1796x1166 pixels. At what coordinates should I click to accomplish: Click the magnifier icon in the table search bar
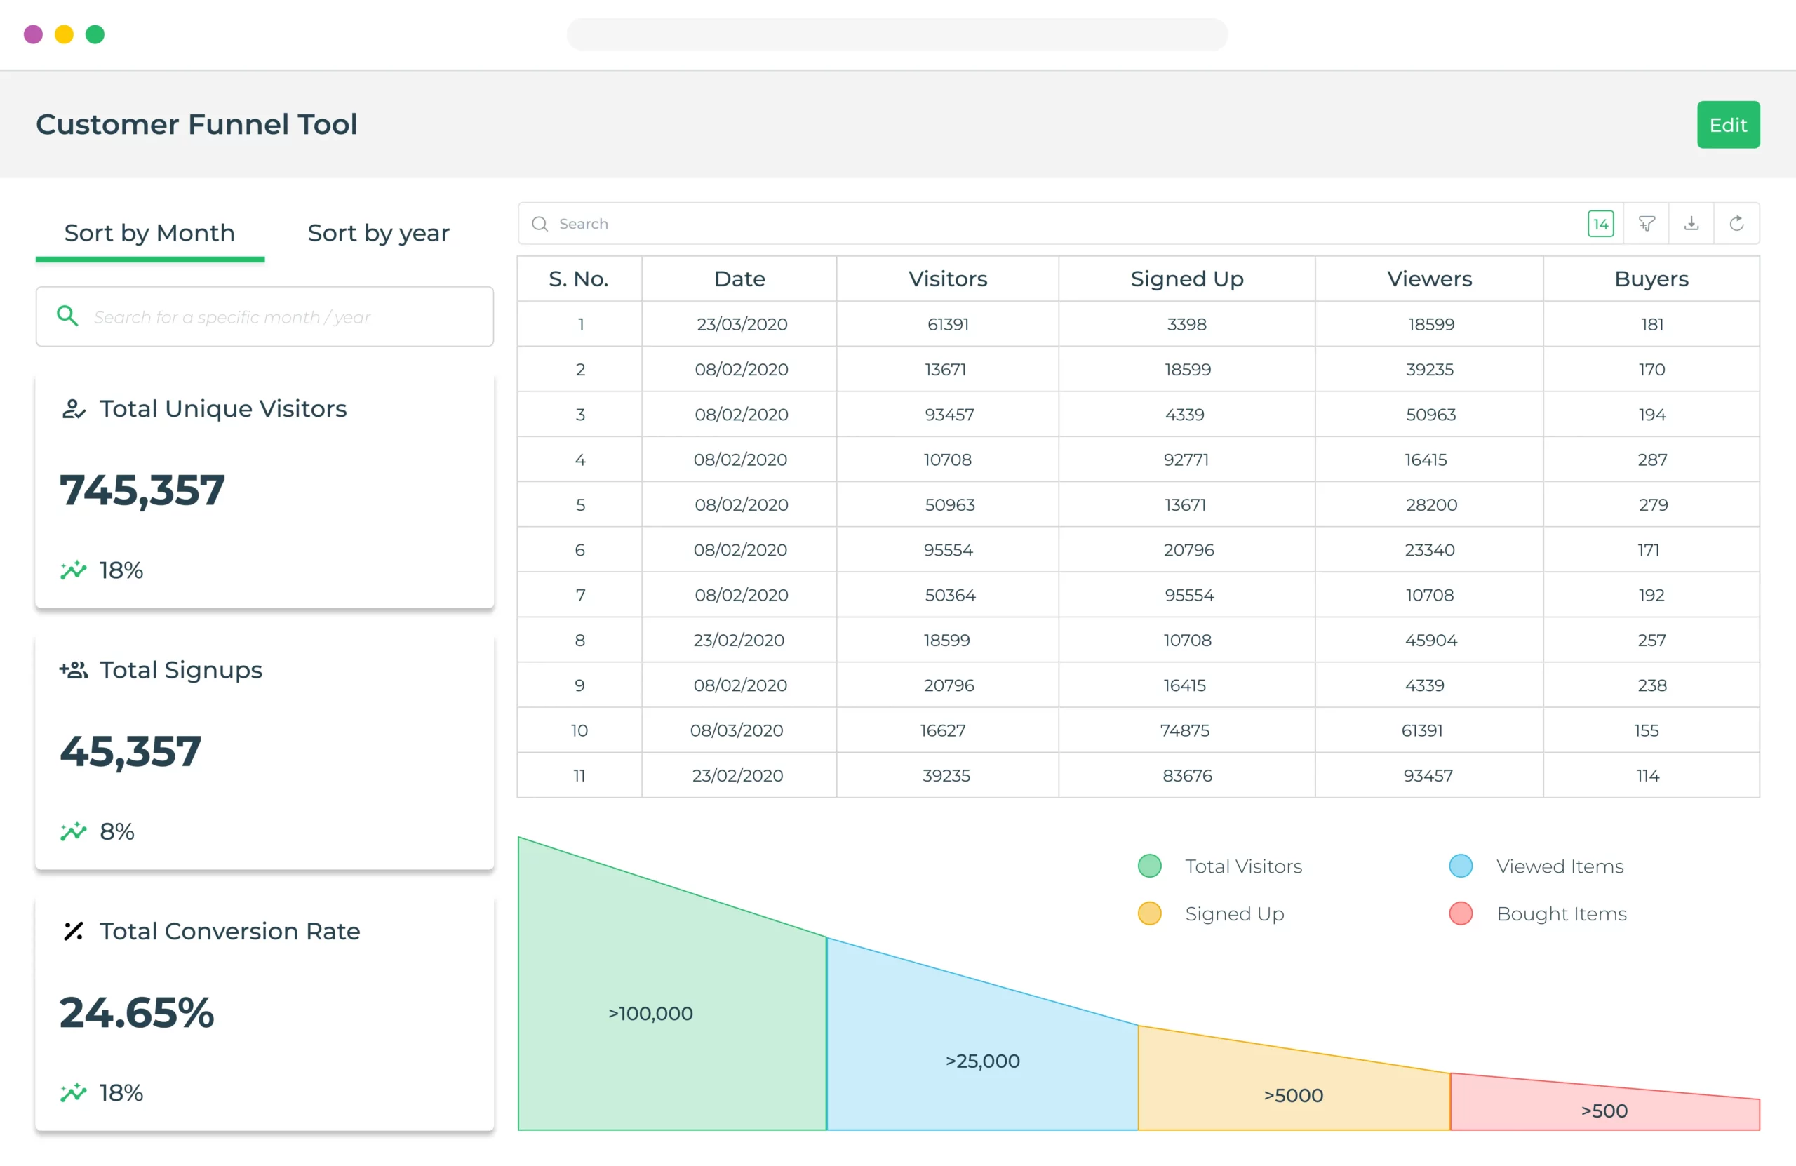540,224
